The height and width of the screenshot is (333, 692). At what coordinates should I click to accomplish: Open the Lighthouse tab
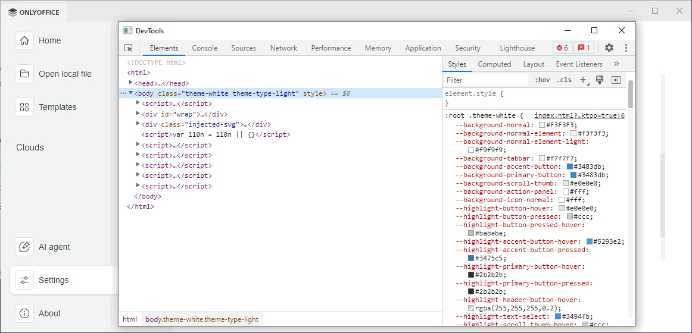tap(518, 48)
